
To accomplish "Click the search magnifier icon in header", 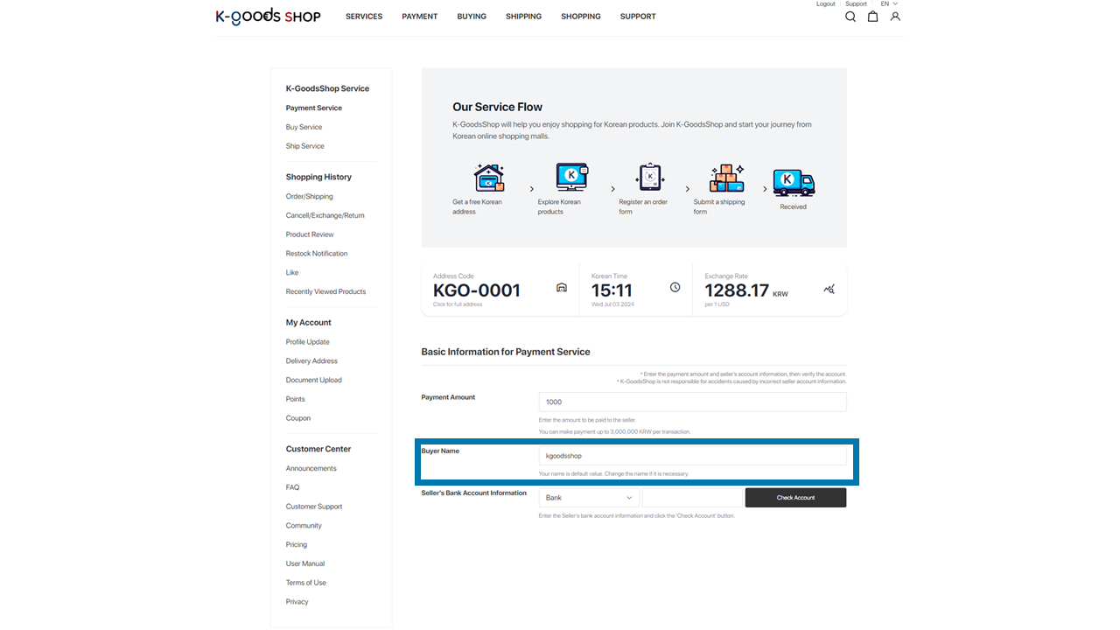I will click(850, 17).
